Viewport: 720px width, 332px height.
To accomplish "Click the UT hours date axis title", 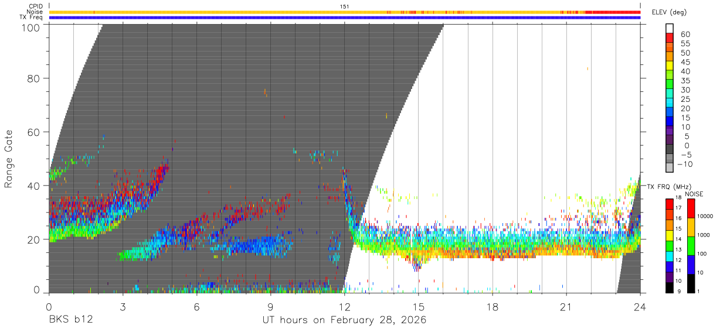I will coord(344,320).
